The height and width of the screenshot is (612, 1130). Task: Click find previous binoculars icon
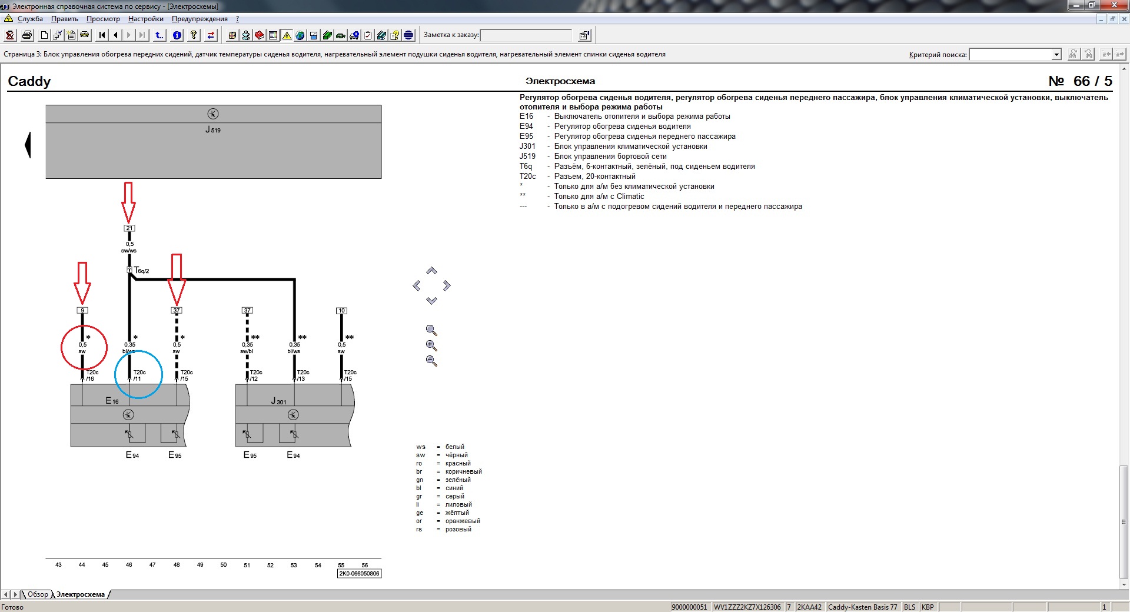(1089, 54)
